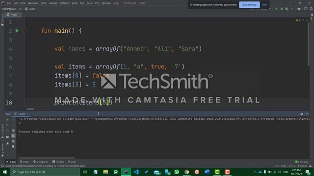
Task: Run main using the green gutter arrow
Action: click(x=17, y=31)
